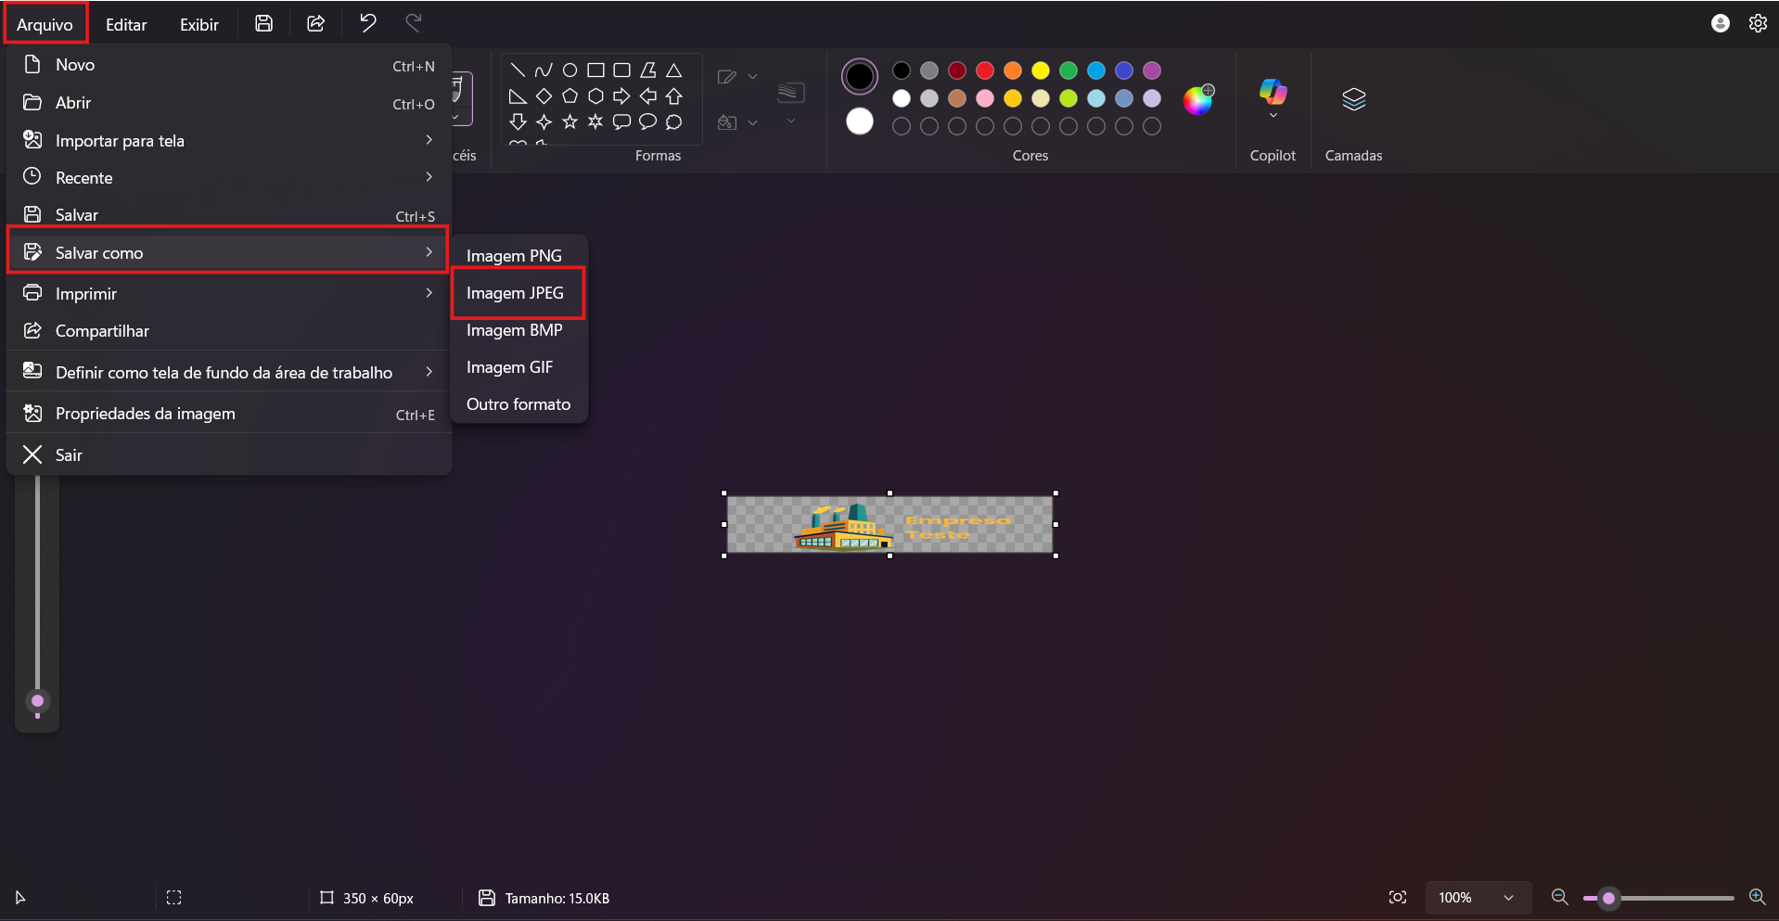This screenshot has height=921, width=1779.
Task: Expand the Salvar como submenu arrow
Action: click(x=429, y=252)
